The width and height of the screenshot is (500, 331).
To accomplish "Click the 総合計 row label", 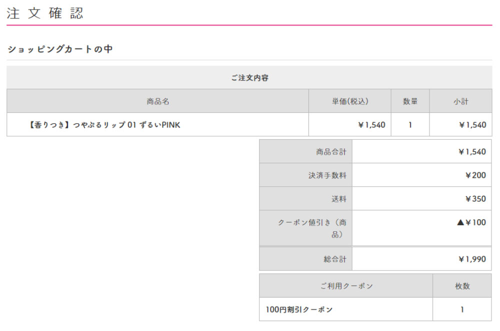I will click(335, 259).
